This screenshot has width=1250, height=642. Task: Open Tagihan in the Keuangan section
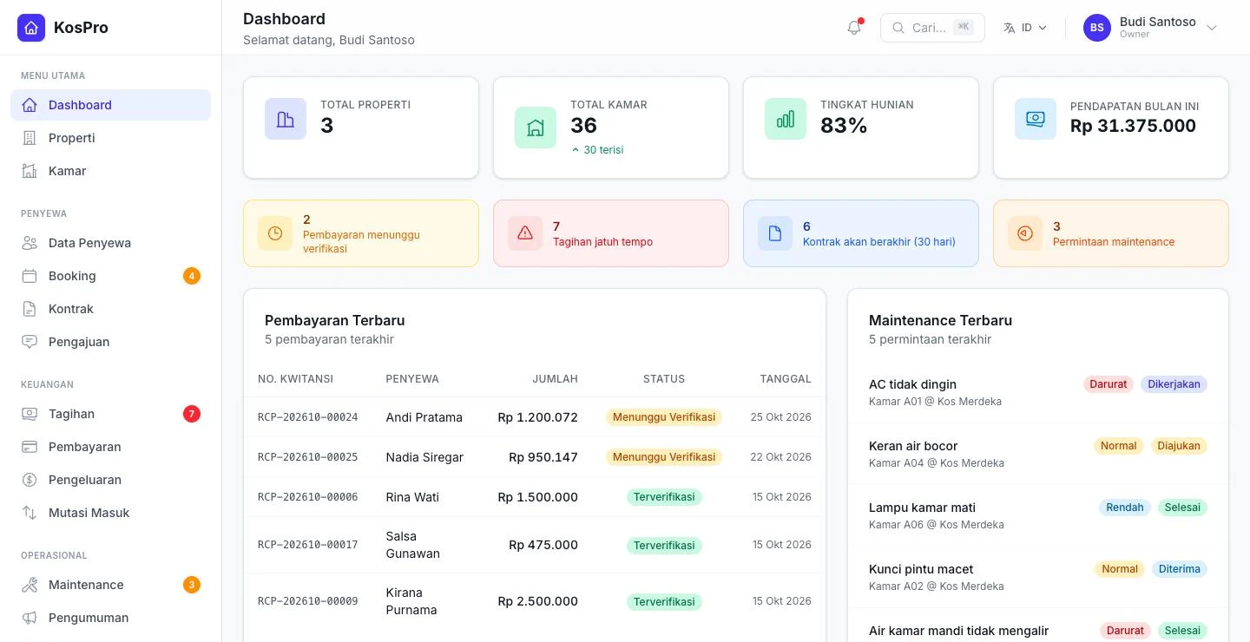pyautogui.click(x=110, y=414)
